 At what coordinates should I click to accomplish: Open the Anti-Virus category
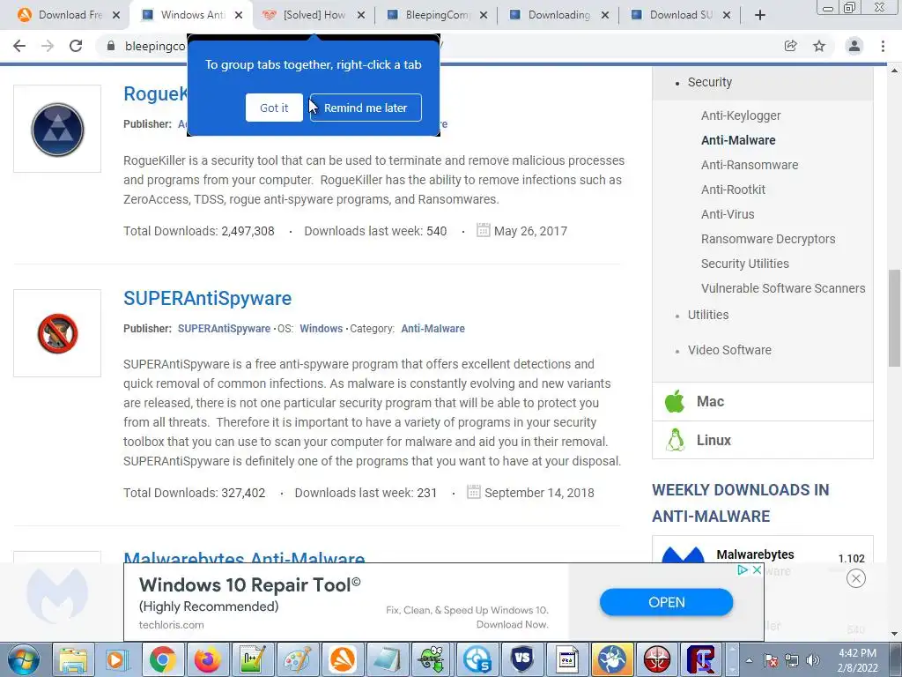pyautogui.click(x=728, y=215)
